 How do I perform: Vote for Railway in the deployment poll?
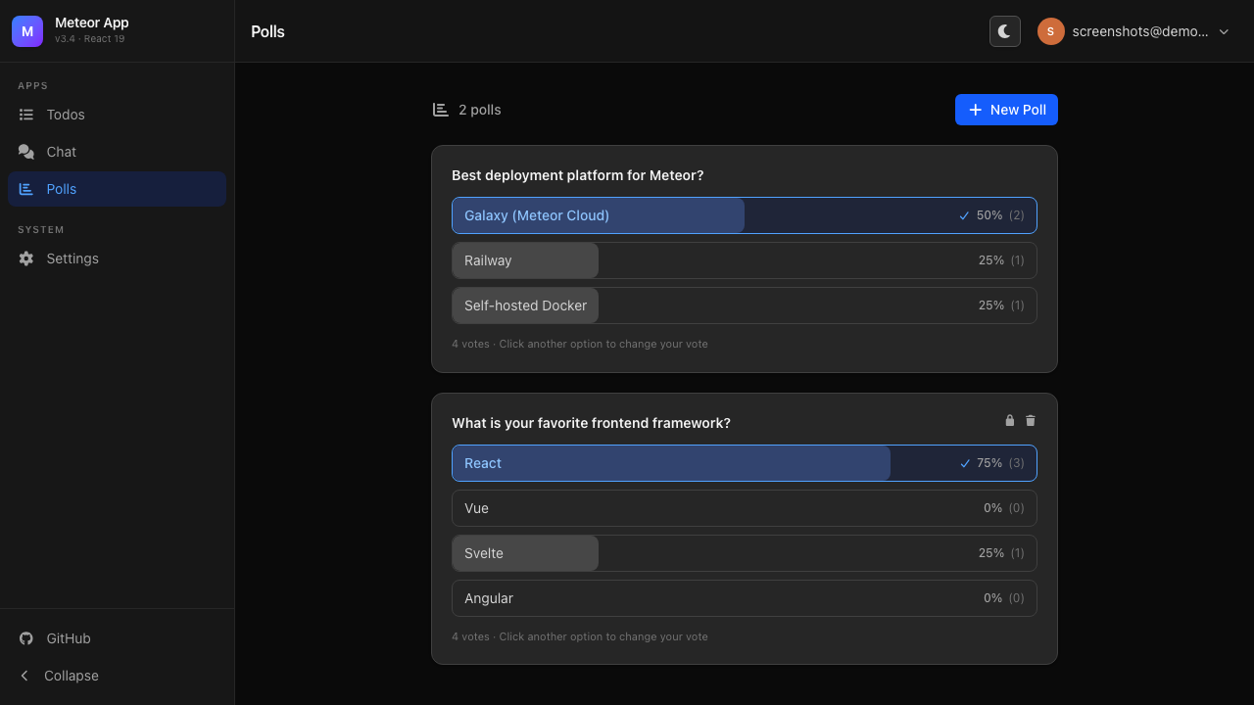(x=744, y=260)
